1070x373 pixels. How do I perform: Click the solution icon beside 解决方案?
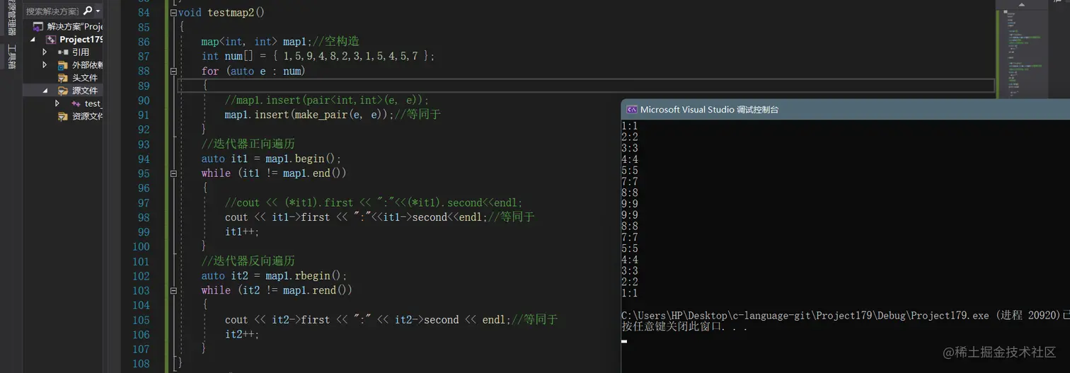38,27
